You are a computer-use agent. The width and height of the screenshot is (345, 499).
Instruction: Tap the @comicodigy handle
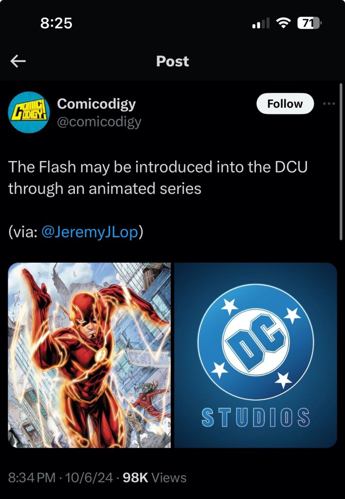[99, 122]
